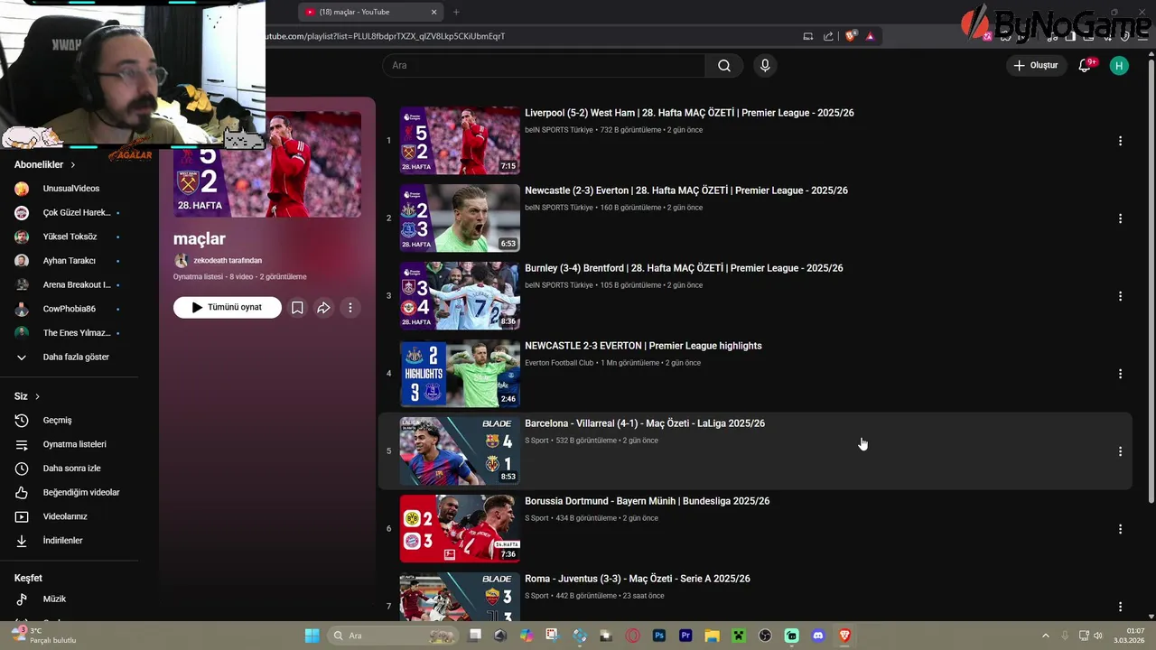Open the account avatar menu
1156x650 pixels.
coord(1119,65)
